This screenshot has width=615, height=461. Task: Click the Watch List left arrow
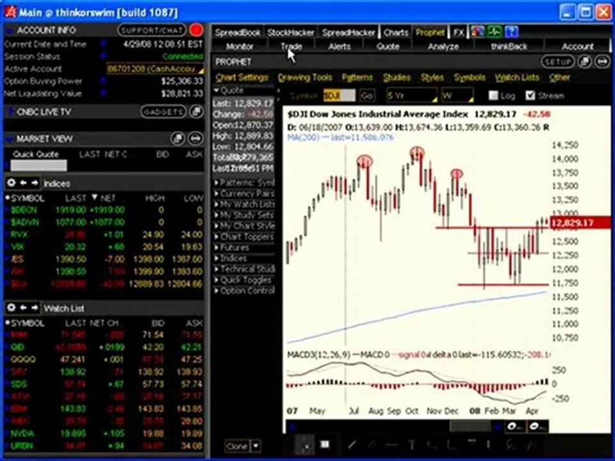pos(24,308)
